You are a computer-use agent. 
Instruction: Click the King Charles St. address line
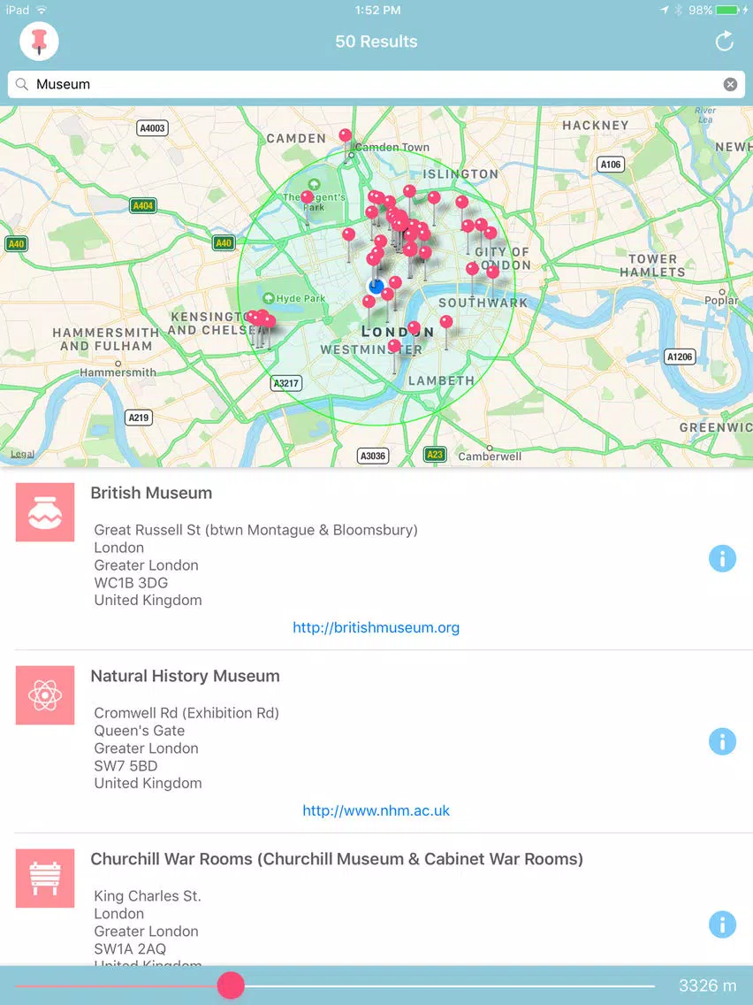tap(148, 896)
